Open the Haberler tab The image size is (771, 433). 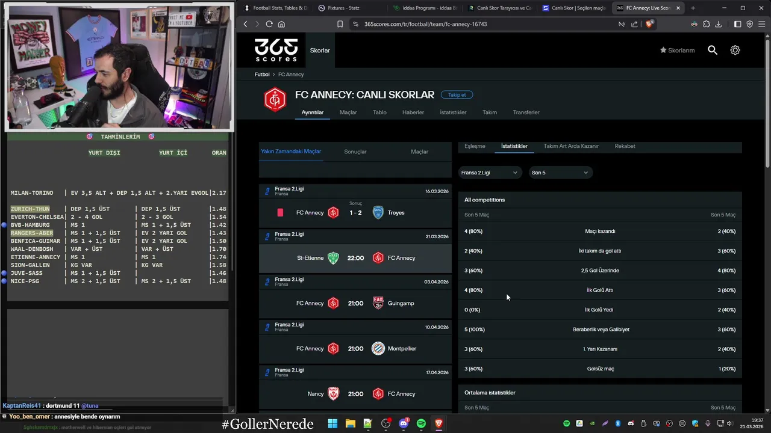413,112
